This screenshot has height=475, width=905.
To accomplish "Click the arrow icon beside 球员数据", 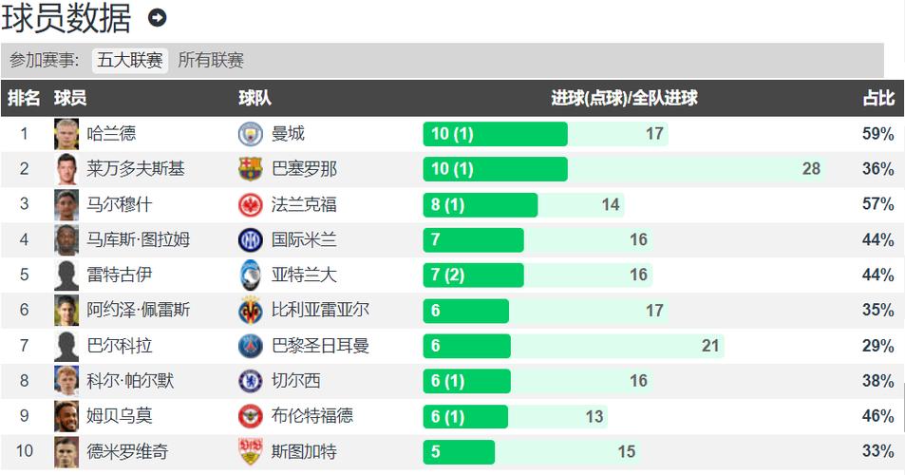I will [158, 18].
